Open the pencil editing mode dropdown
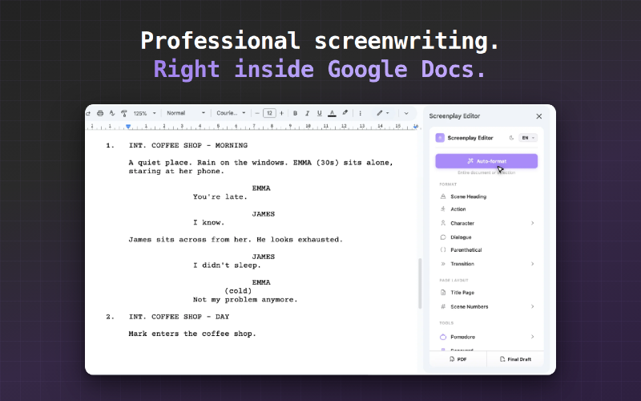The image size is (641, 401). tap(383, 113)
